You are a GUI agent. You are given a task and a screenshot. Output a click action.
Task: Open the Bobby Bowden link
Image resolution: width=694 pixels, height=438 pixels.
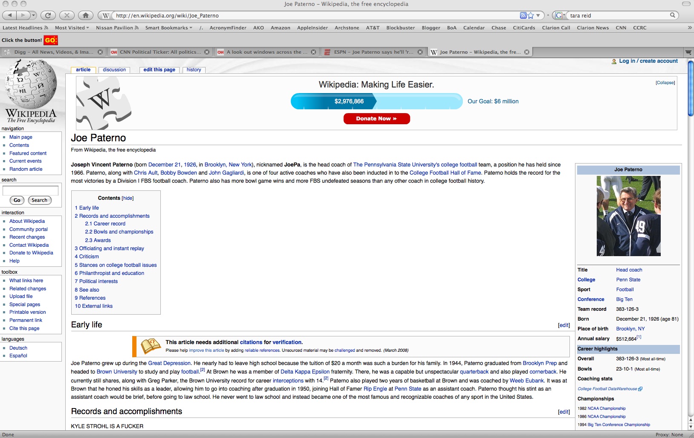(x=179, y=173)
